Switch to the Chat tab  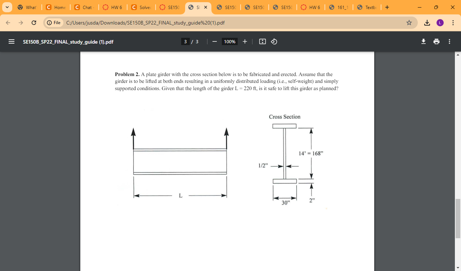84,7
